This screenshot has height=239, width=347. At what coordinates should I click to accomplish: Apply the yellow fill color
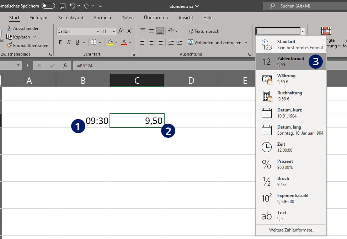click(110, 42)
